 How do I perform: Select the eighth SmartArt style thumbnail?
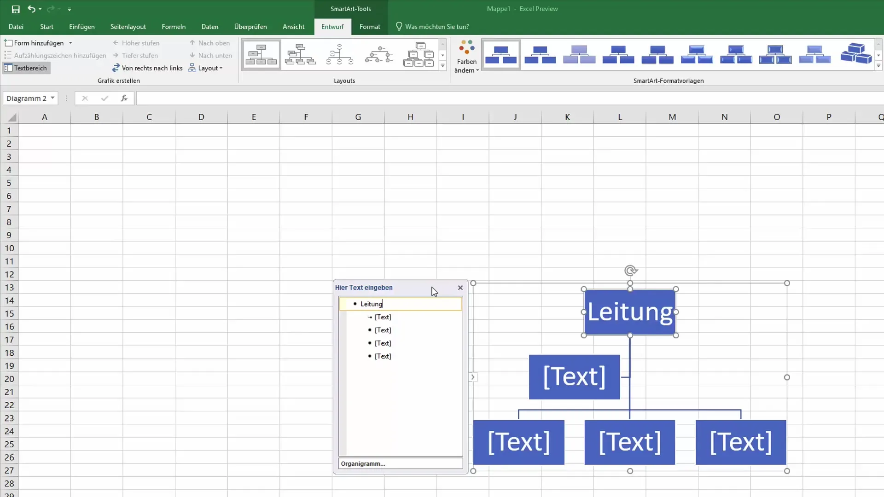pos(775,55)
